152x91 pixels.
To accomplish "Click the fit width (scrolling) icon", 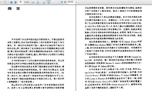I will (33, 2).
